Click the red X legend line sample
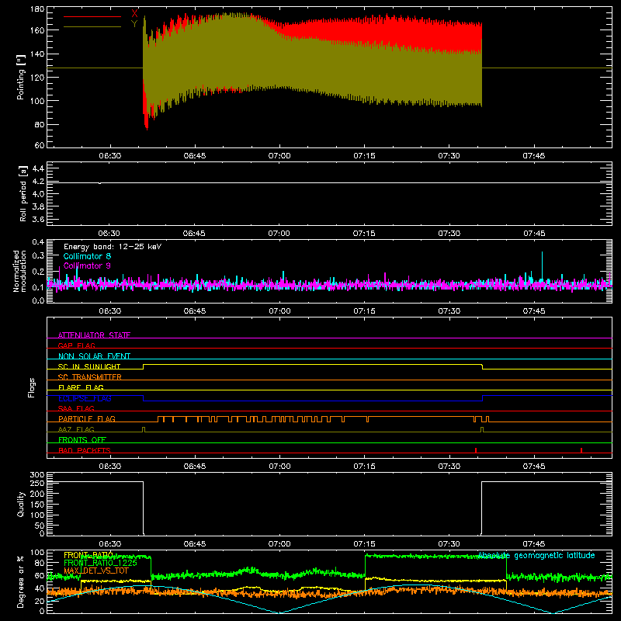This screenshot has height=621, width=621. (92, 16)
